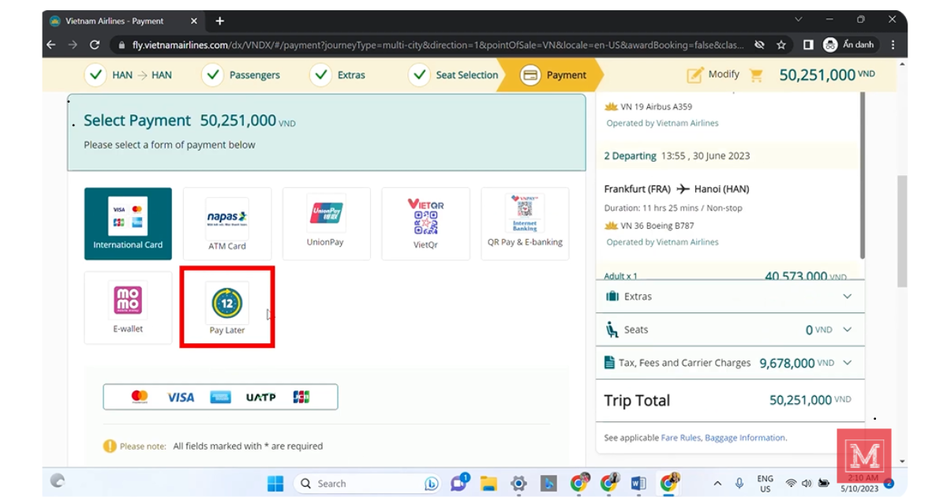The width and height of the screenshot is (947, 497).
Task: Open a new browser tab
Action: pyautogui.click(x=219, y=21)
